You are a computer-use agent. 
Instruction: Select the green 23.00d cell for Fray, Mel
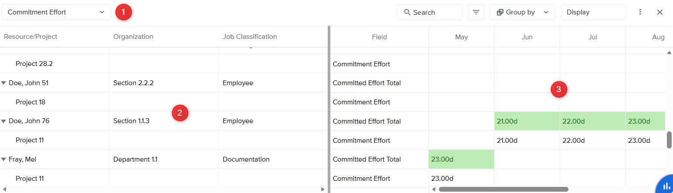coord(461,159)
